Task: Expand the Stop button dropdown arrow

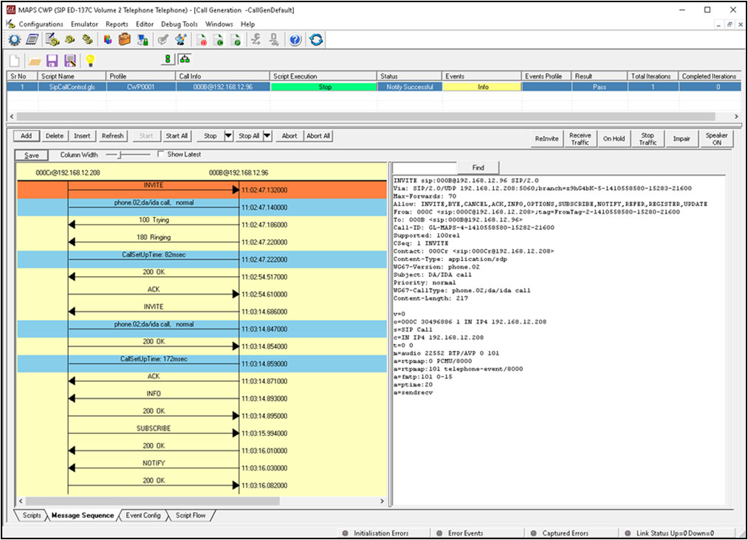Action: click(x=228, y=136)
